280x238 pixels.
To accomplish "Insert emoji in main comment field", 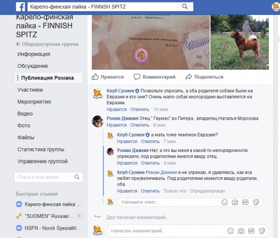I will [x=231, y=231].
